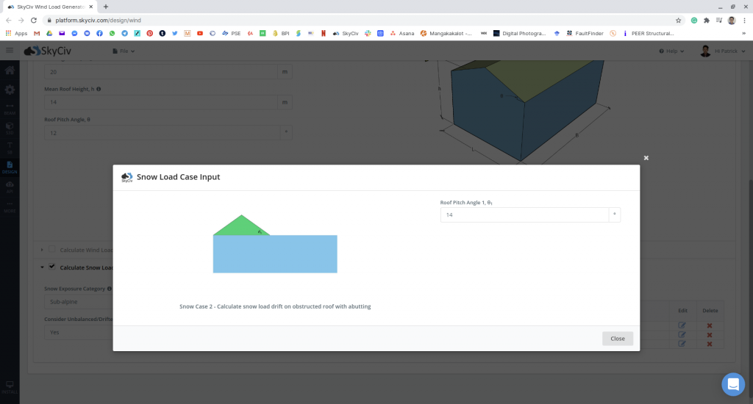Image resolution: width=753 pixels, height=404 pixels.
Task: Open the Asana bookmark
Action: [x=402, y=33]
